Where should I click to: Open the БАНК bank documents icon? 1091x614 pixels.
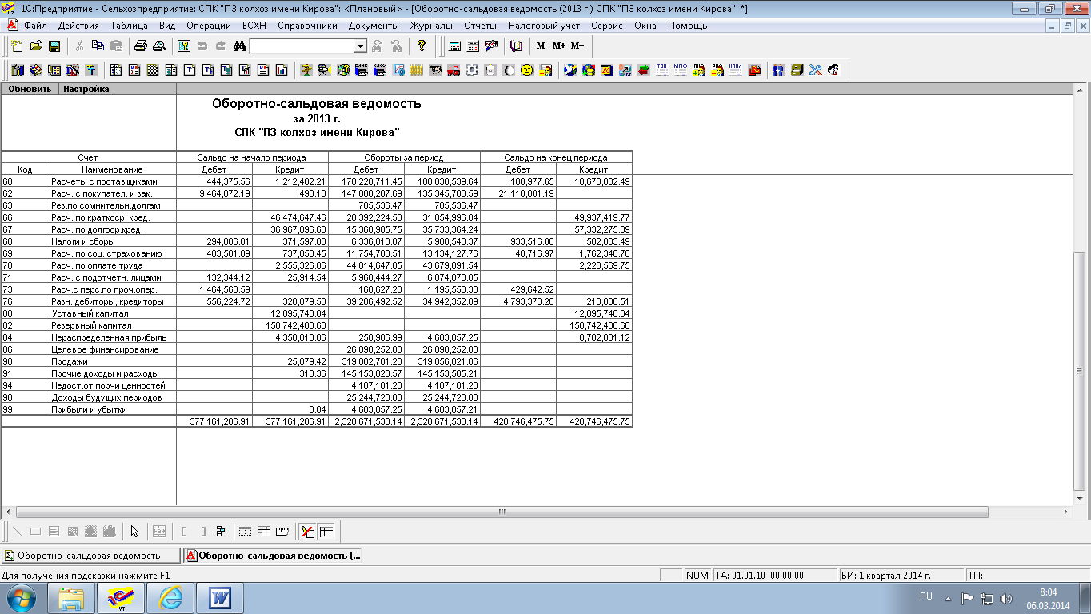[362, 70]
